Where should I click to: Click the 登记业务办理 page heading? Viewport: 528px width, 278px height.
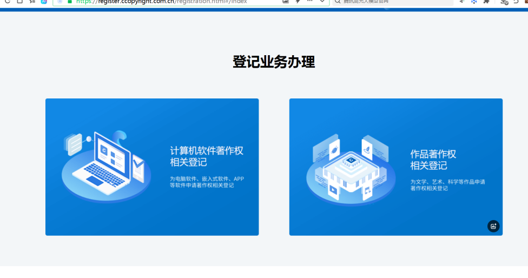click(274, 62)
